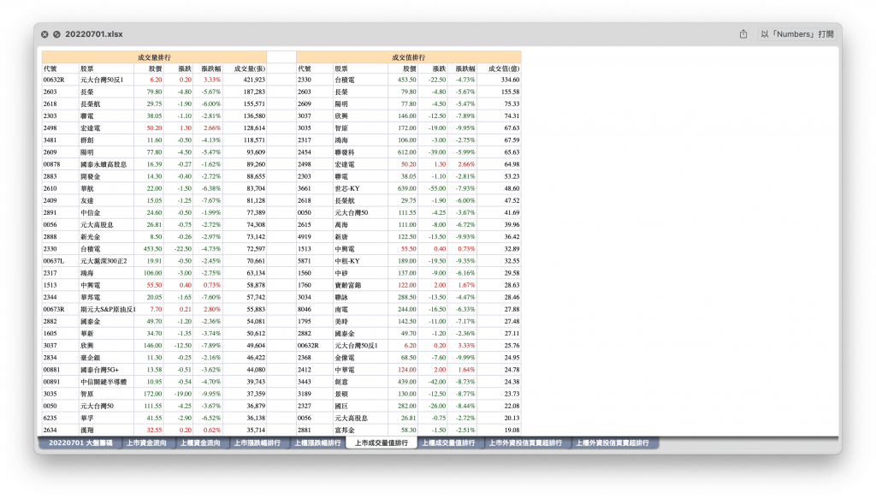Open file with 以「Numbers」打開 button

(796, 34)
